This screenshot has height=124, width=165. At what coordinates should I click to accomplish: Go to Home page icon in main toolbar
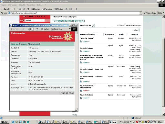pos(28,9)
